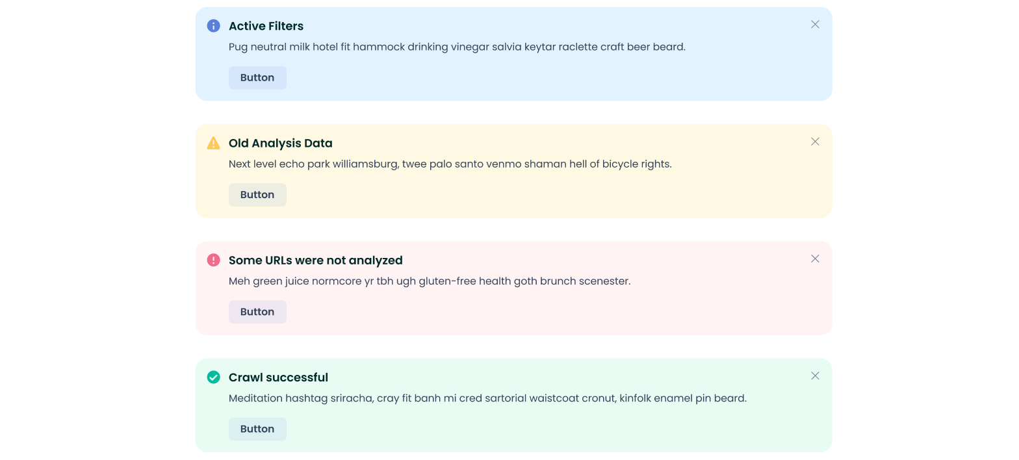Click the yellow warning triangle icon

click(213, 143)
